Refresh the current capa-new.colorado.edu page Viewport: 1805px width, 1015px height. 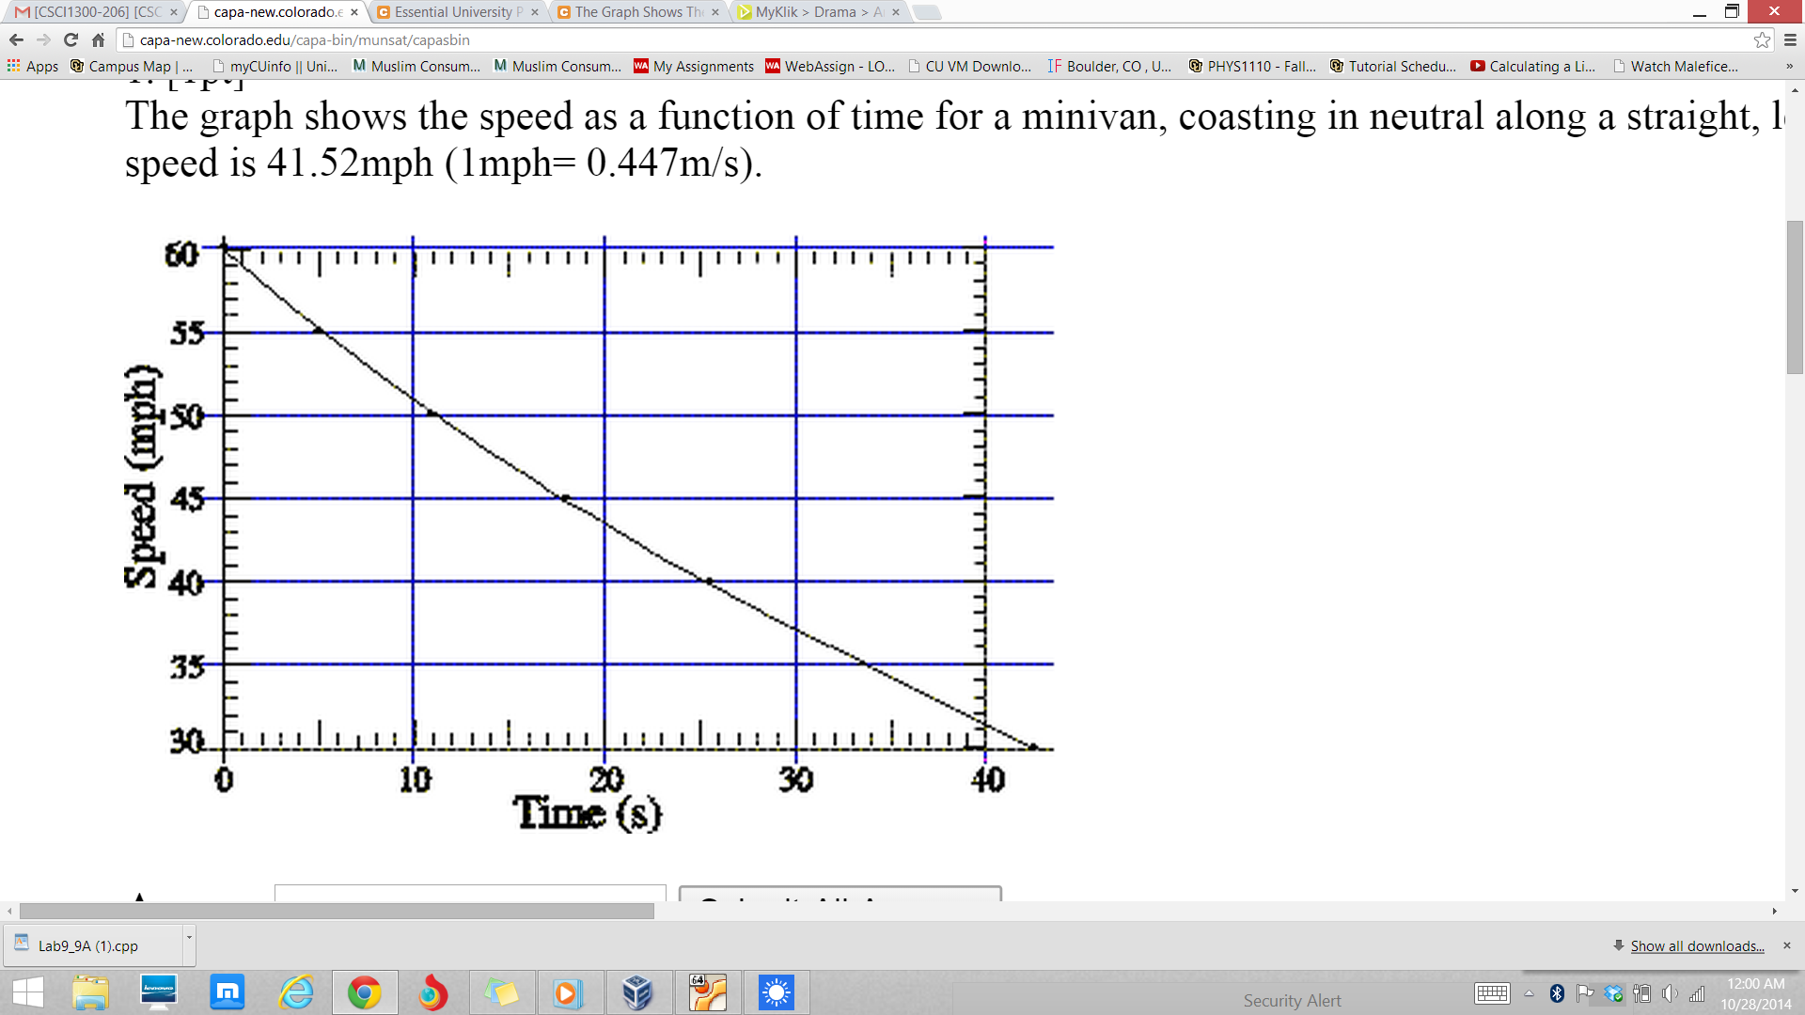pos(71,40)
